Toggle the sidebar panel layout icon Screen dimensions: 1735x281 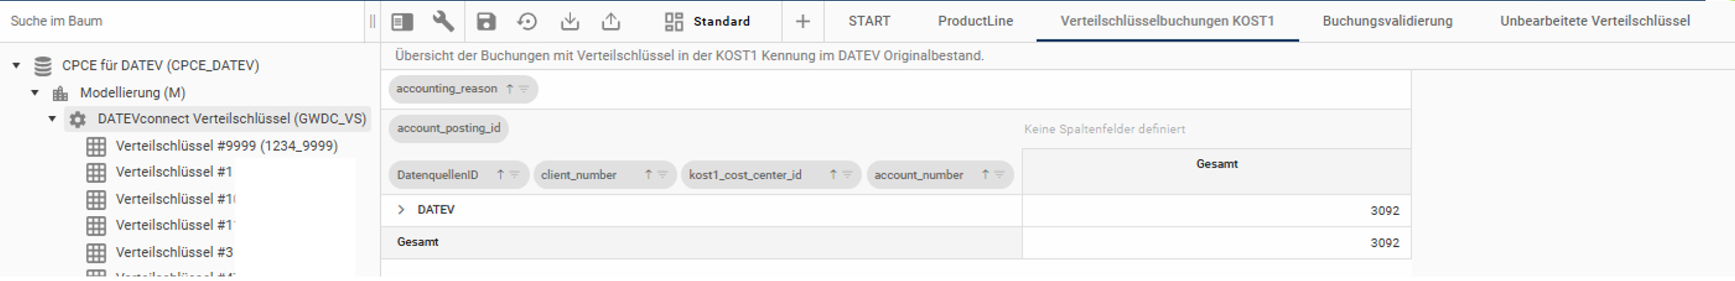(x=402, y=22)
